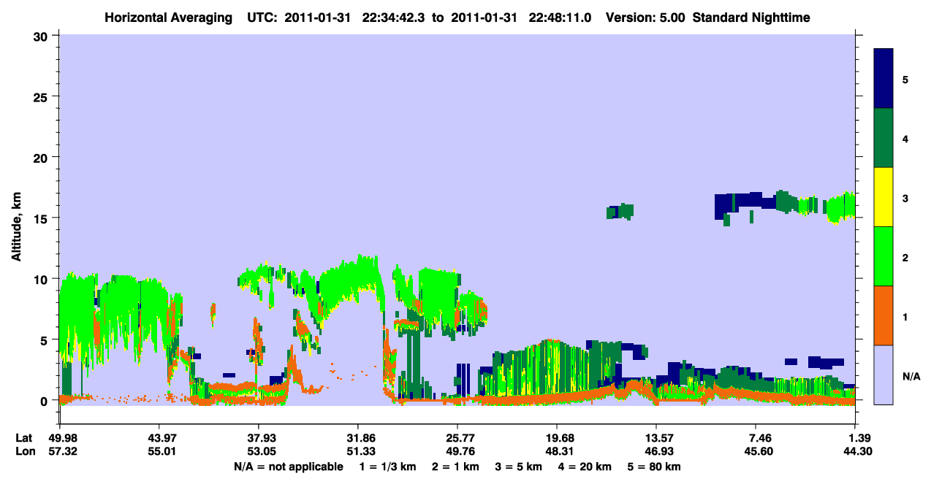Click the longitude value 44.30

pos(856,452)
